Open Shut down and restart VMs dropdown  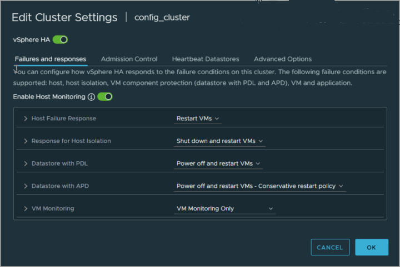(219, 141)
